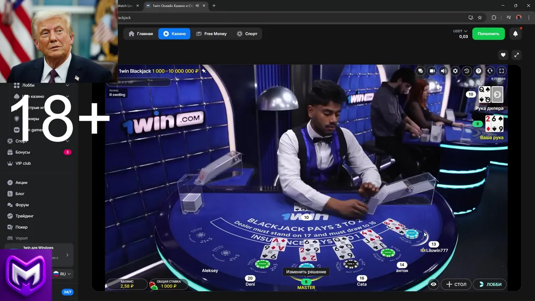Add game to favorites heart icon
Viewport: 535px width, 301px height.
tap(503, 55)
